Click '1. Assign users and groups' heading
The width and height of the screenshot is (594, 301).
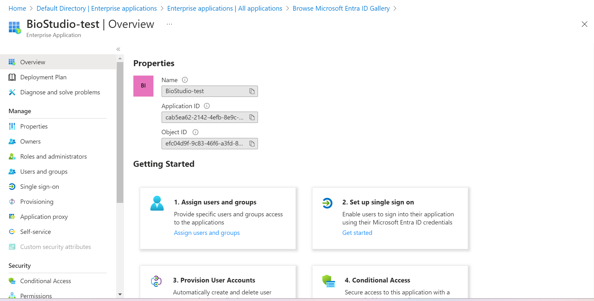pyautogui.click(x=215, y=202)
